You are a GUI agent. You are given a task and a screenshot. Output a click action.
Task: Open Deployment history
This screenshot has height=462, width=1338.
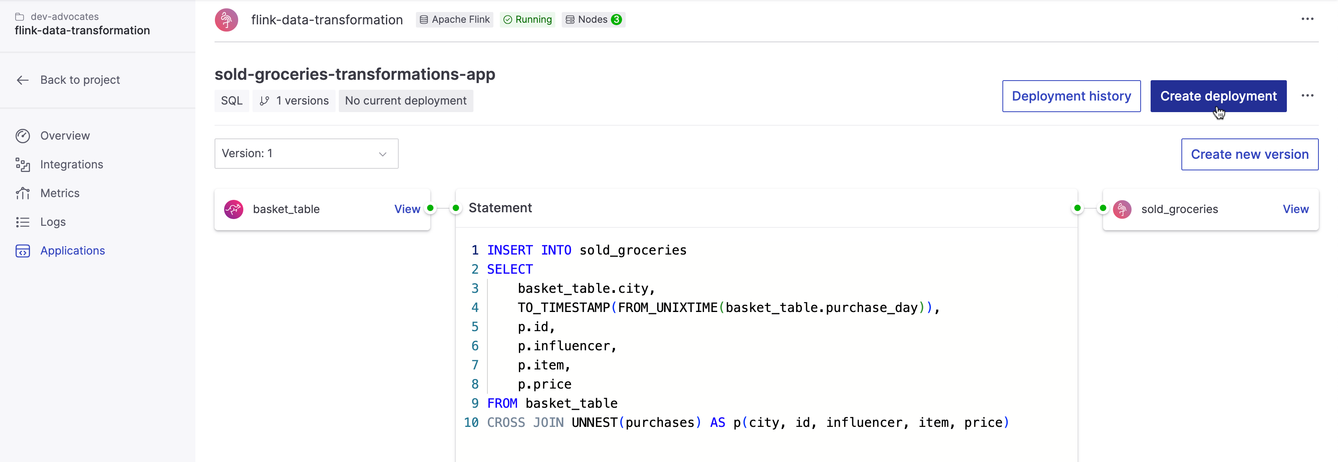tap(1071, 96)
